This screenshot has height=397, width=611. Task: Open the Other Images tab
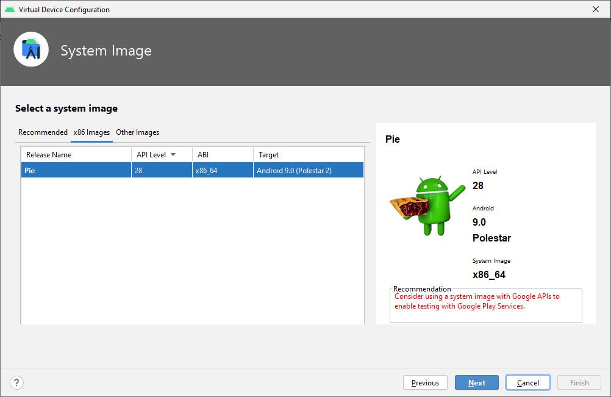click(x=138, y=132)
